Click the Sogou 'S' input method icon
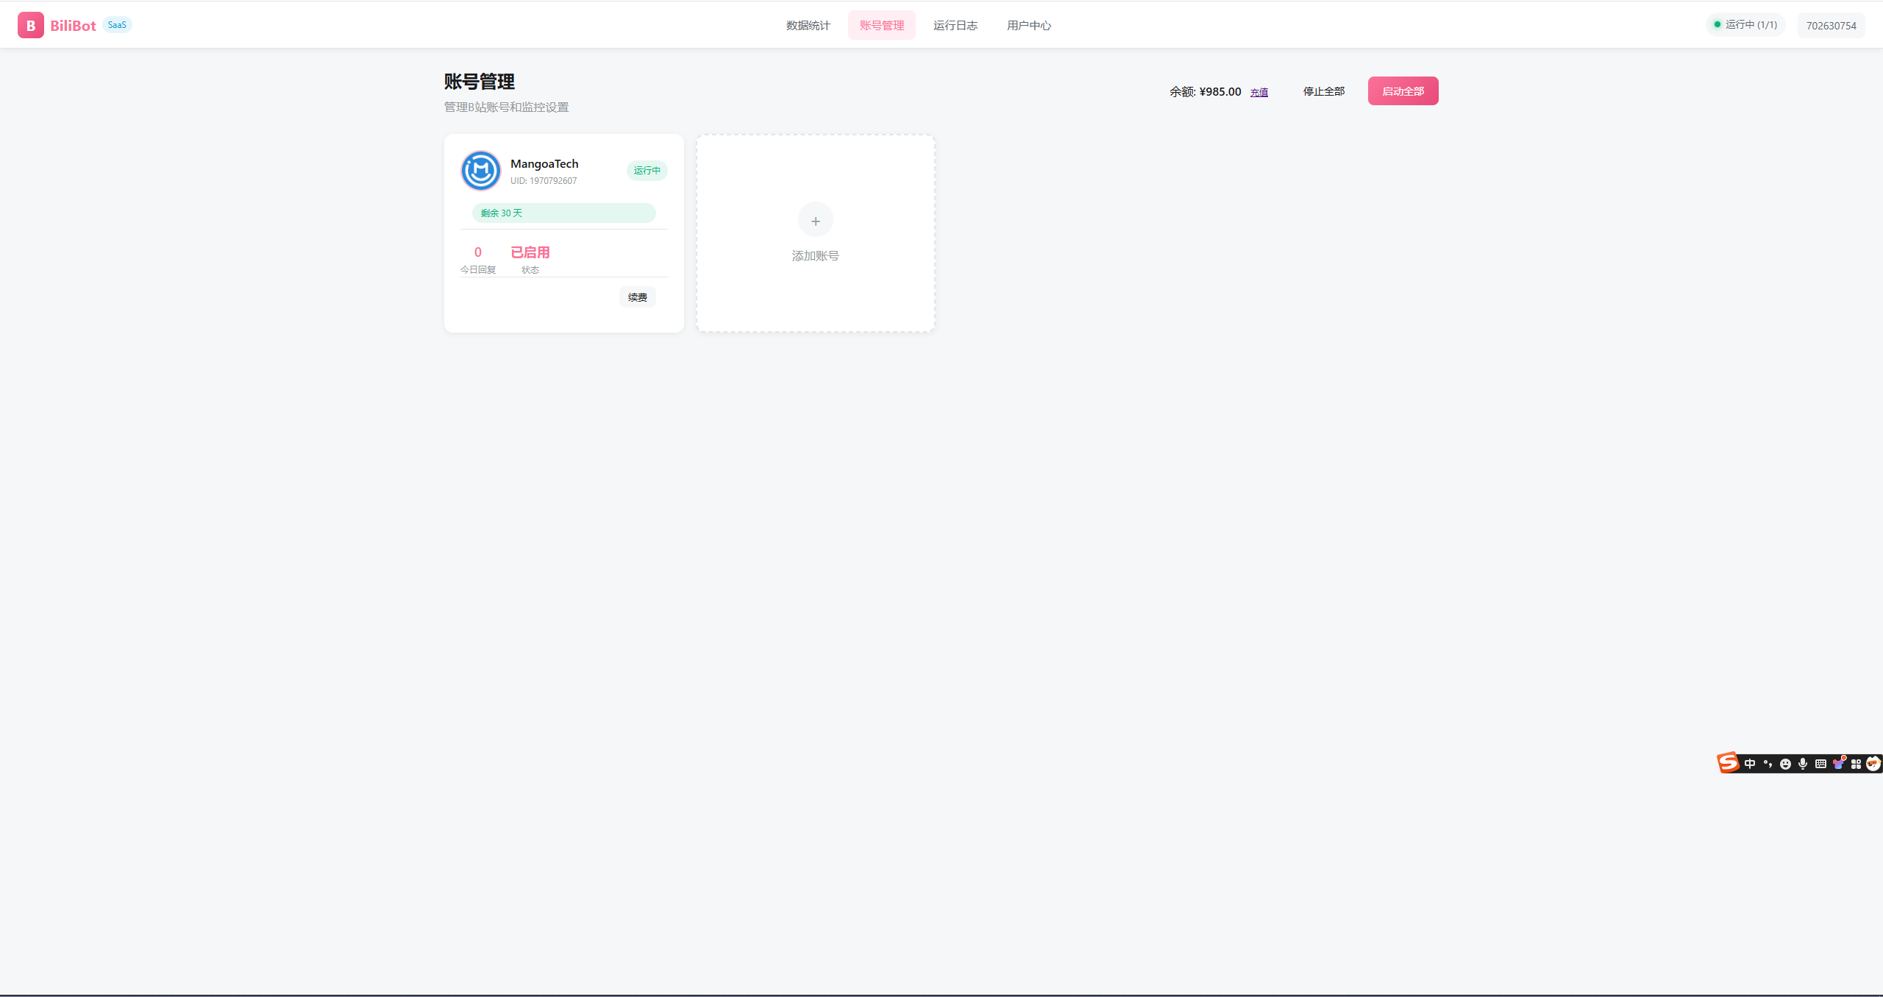 tap(1728, 763)
